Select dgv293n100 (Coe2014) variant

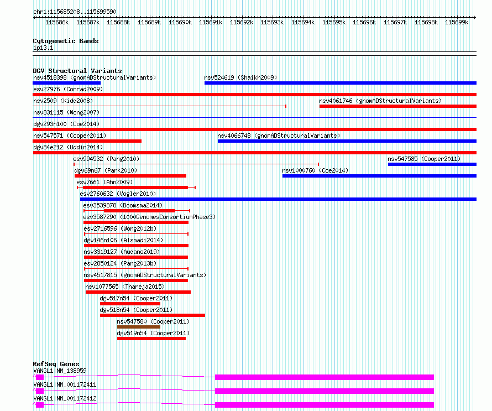pyautogui.click(x=254, y=129)
